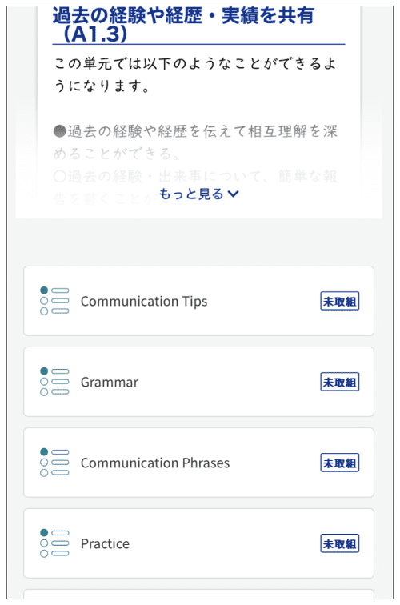Select the filled bullet objective about 相互理解

coord(195,142)
